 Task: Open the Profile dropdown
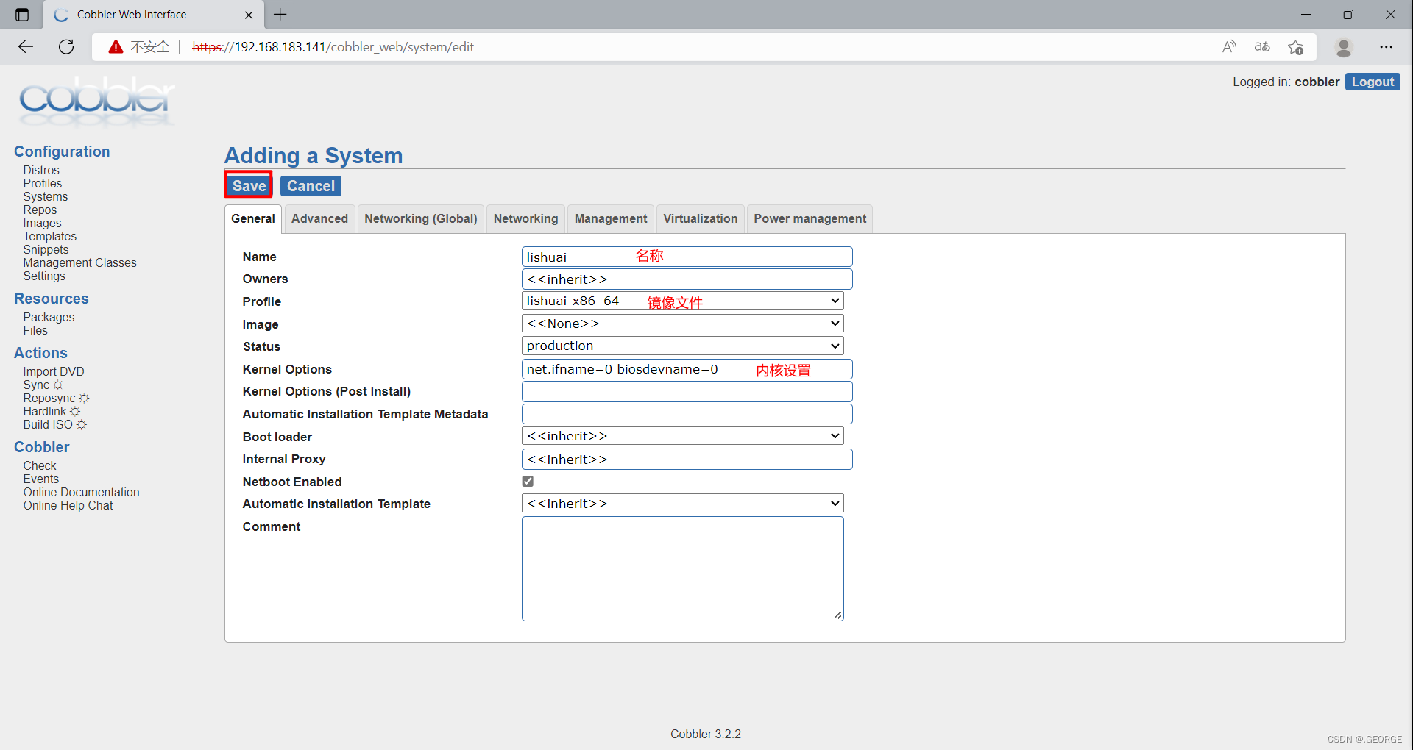[683, 301]
